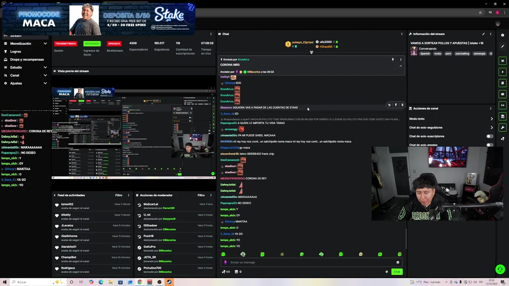Image resolution: width=509 pixels, height=286 pixels.
Task: Click the APAGADO multistream badge
Action: click(x=114, y=44)
